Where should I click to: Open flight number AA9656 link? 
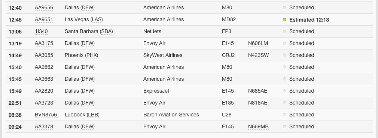click(x=44, y=8)
